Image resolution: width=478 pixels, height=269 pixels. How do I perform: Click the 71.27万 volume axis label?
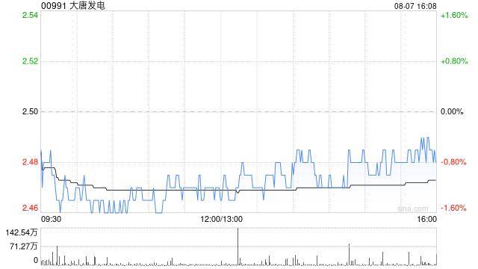tap(23, 246)
